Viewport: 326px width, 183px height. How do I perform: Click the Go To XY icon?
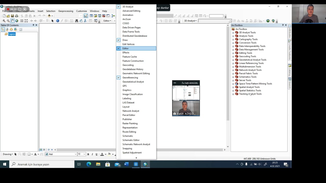point(85,21)
